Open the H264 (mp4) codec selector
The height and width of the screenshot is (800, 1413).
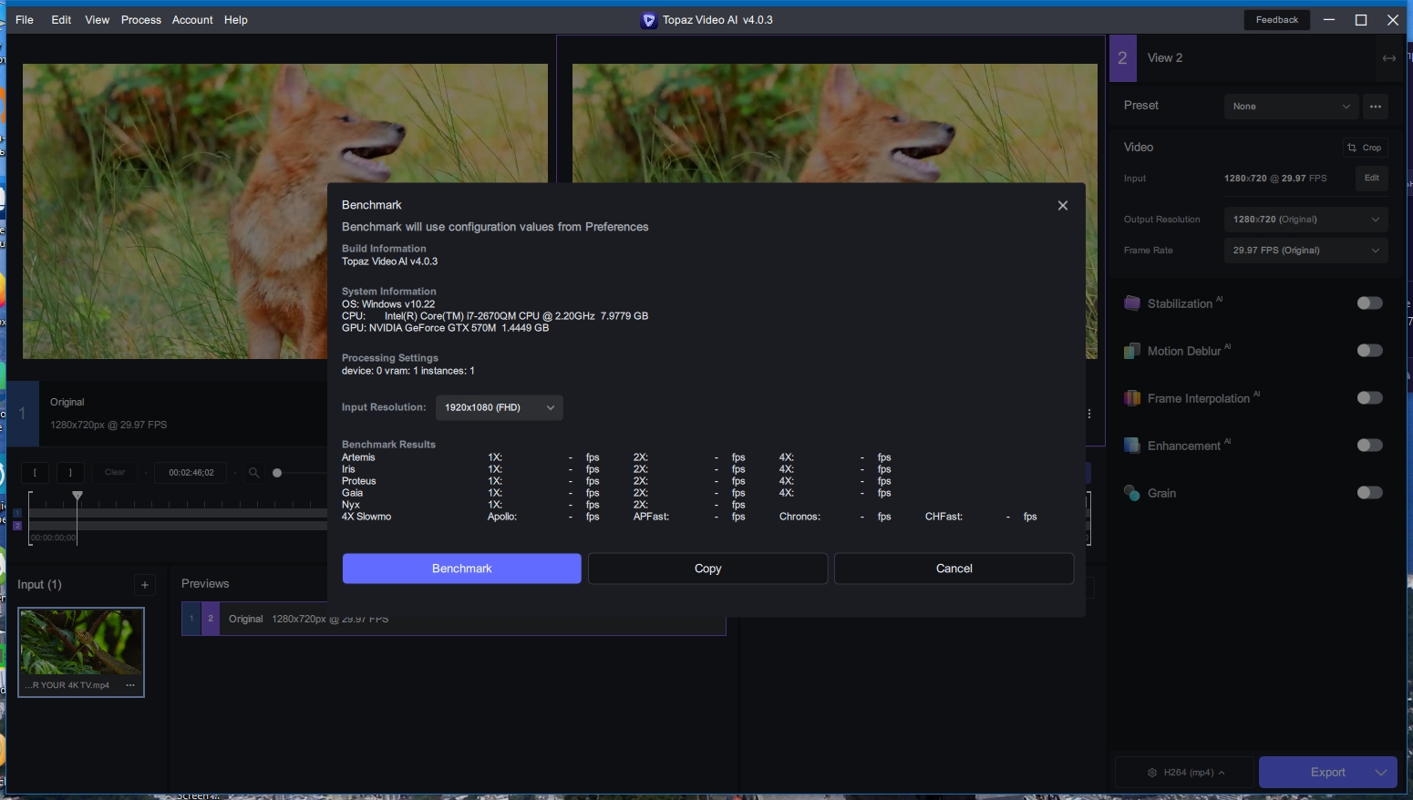click(1185, 773)
